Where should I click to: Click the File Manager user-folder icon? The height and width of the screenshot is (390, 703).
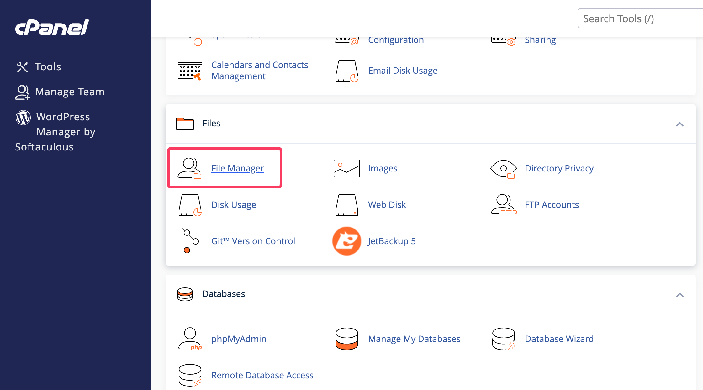190,168
